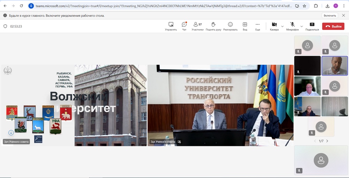The height and width of the screenshot is (178, 349).
Task: Reload the Teams page
Action: click(x=21, y=6)
